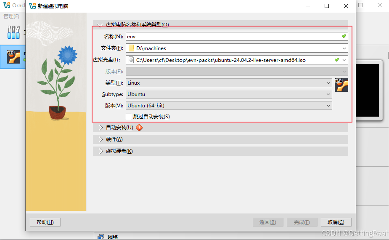This screenshot has height=240, width=389.
Task: Open the Subtype dropdown showing Ubuntu
Action: click(x=229, y=94)
